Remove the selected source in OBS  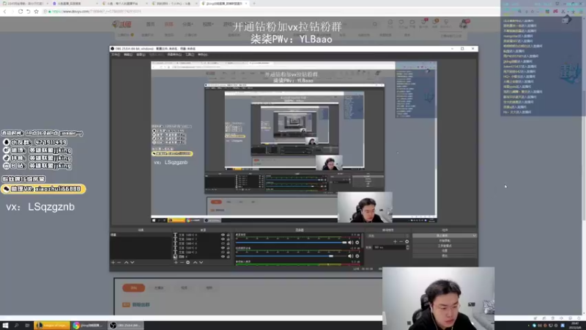pyautogui.click(x=182, y=263)
